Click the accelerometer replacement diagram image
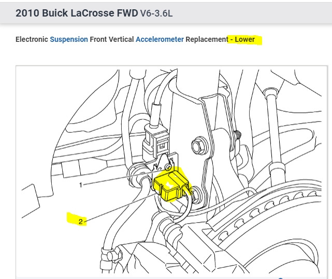The height and width of the screenshot is (279, 332). pyautogui.click(x=171, y=171)
